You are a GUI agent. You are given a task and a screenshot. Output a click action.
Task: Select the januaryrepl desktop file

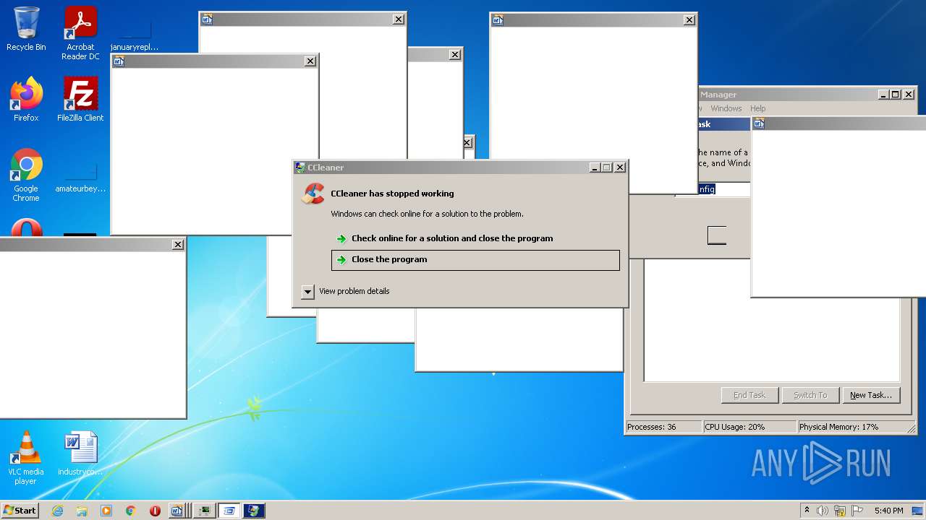(x=135, y=33)
